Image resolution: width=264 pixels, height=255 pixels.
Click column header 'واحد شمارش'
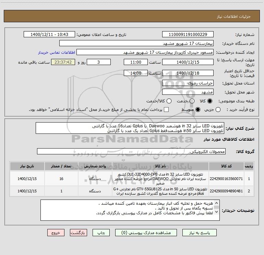(95, 166)
